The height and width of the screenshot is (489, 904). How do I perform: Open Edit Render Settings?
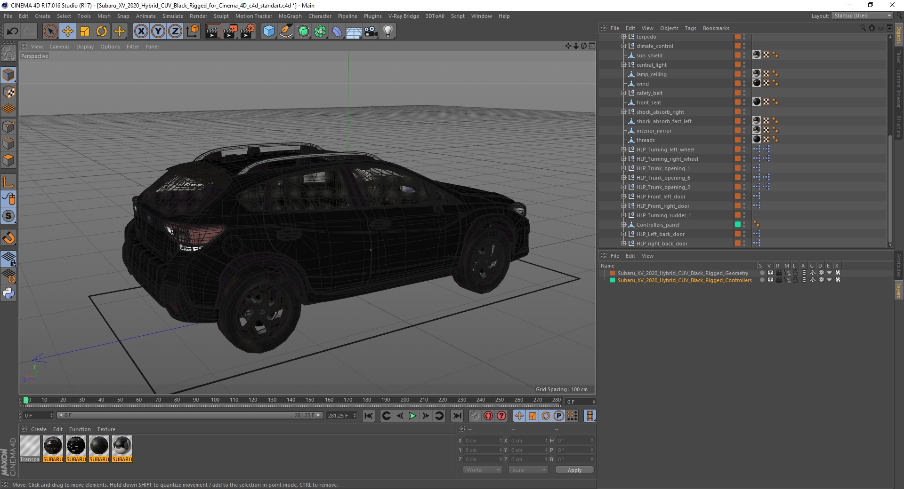click(248, 32)
